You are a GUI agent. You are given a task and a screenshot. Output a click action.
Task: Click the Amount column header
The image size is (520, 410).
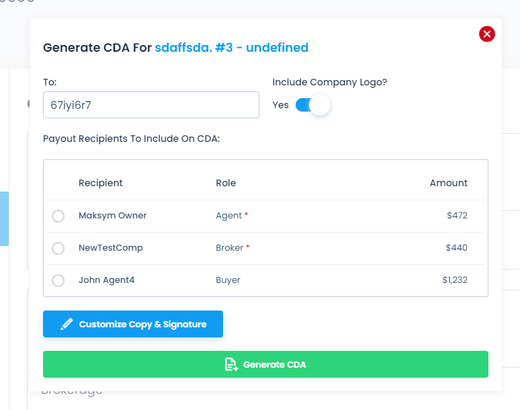pyautogui.click(x=449, y=183)
